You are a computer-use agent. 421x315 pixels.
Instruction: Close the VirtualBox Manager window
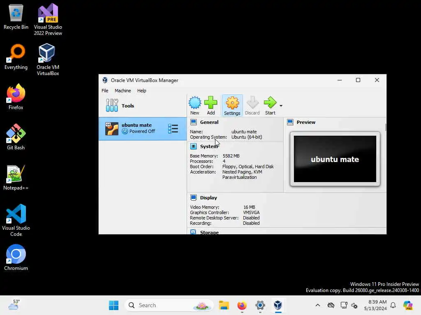377,80
